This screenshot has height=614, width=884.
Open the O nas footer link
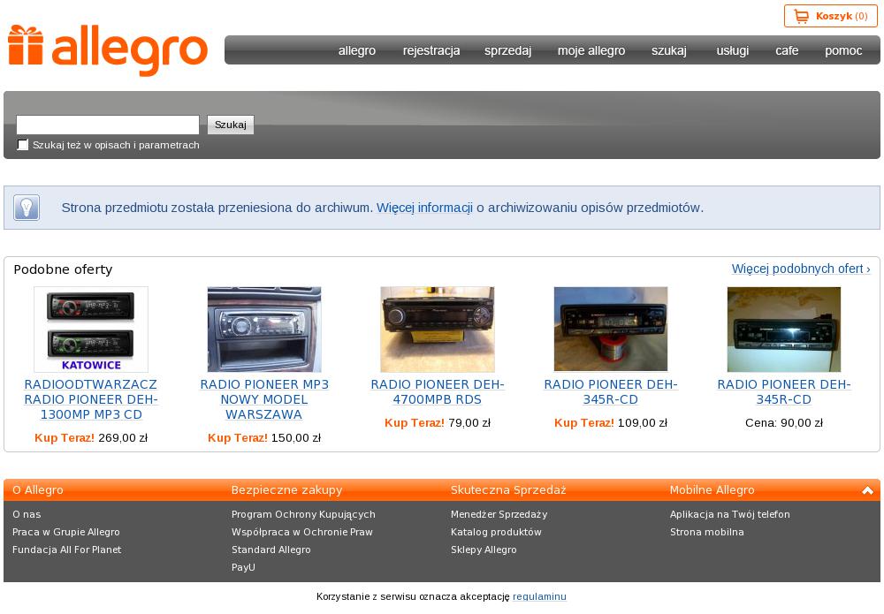[x=27, y=514]
